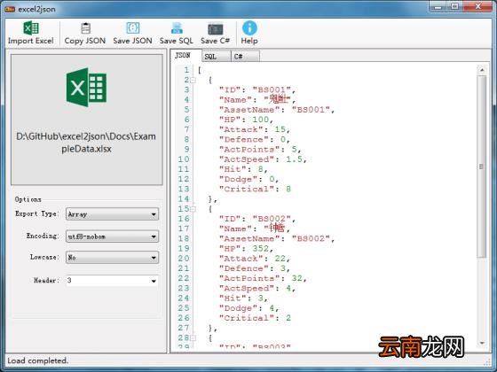This screenshot has height=372, width=497.
Task: Switch to the C# tab
Action: pos(245,57)
